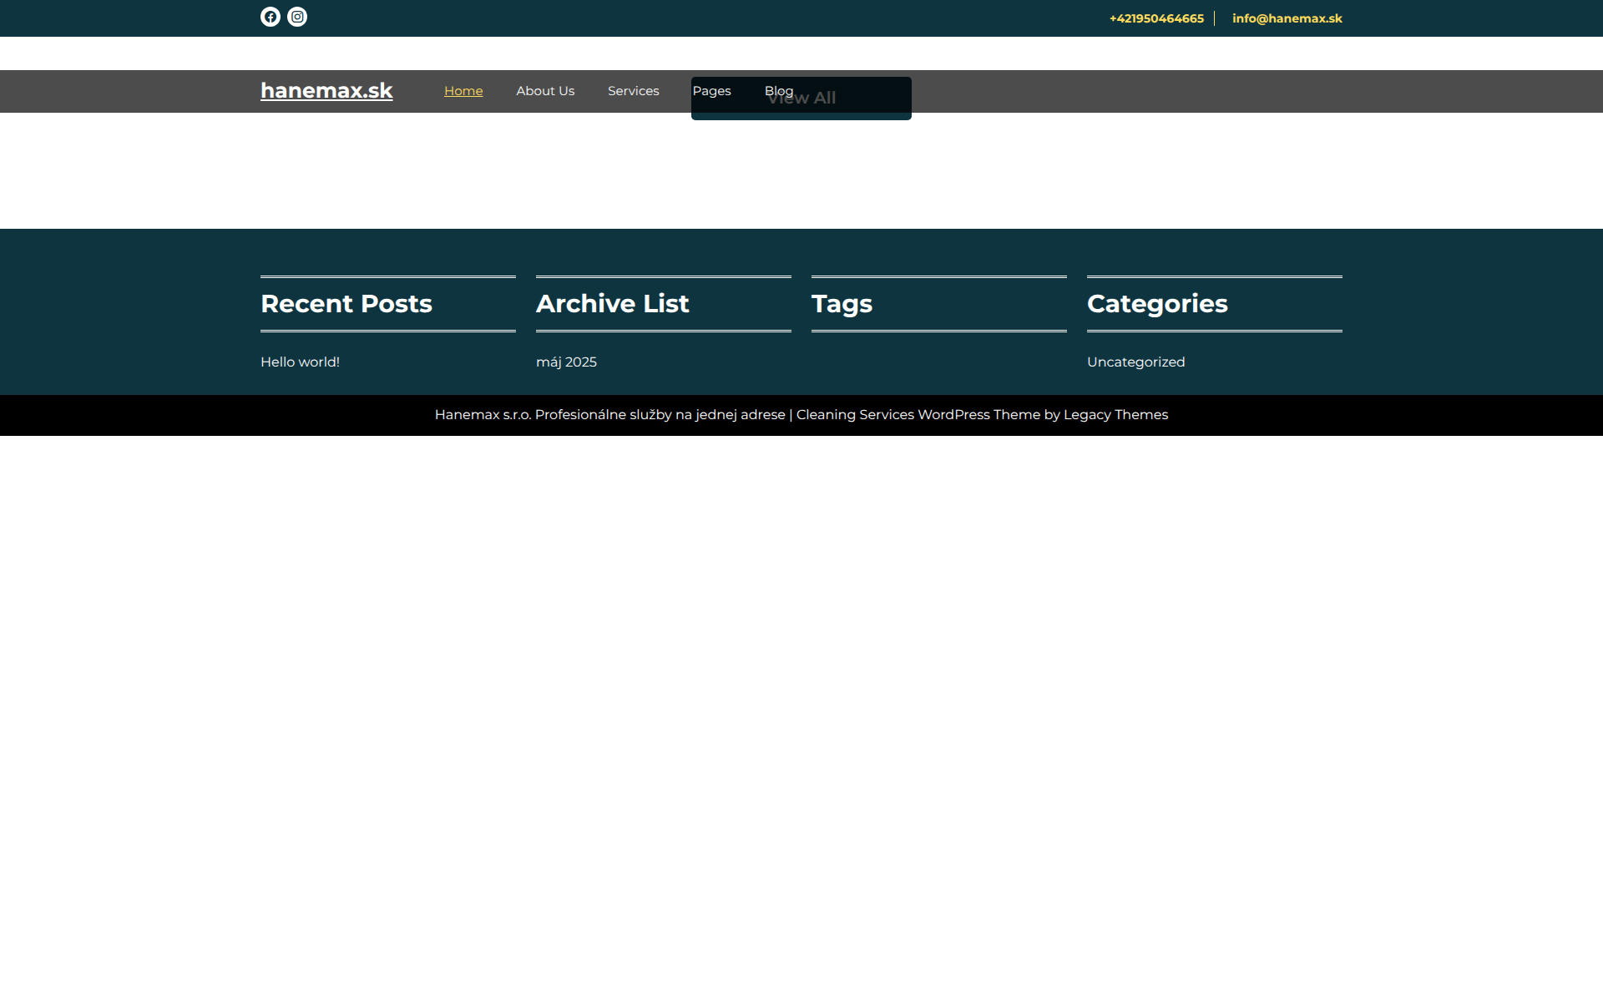Screen dimensions: 1603x1002
Task: Open the Facebook social icon
Action: 270,17
